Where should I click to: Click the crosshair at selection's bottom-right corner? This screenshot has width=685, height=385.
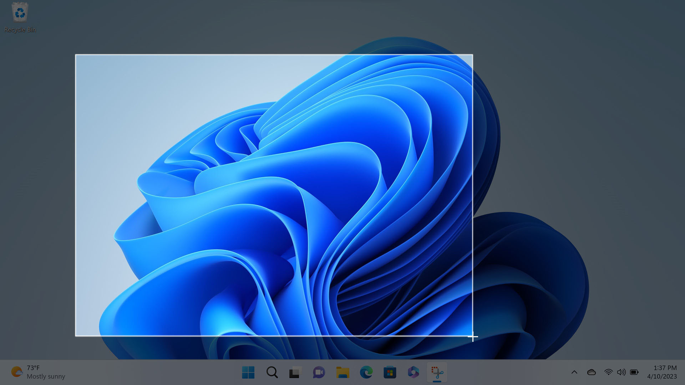click(x=473, y=336)
